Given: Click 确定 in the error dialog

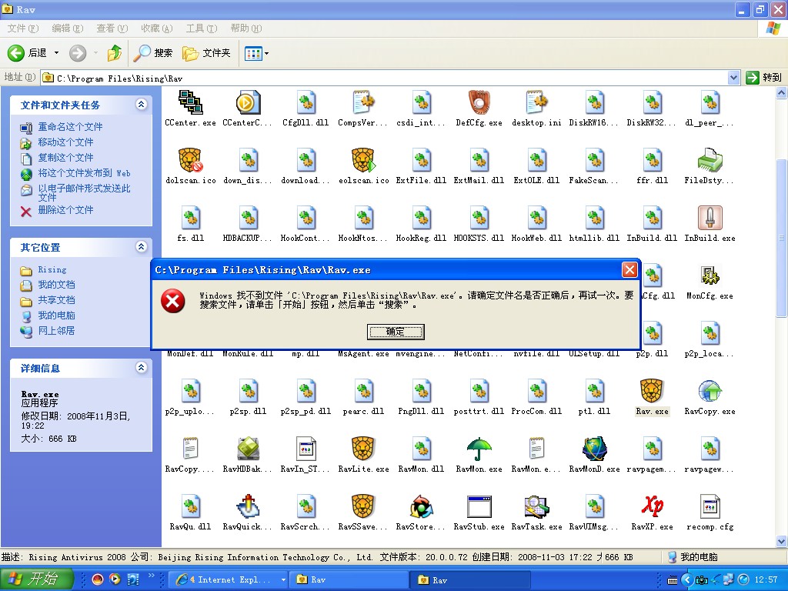Looking at the screenshot, I should (x=396, y=332).
